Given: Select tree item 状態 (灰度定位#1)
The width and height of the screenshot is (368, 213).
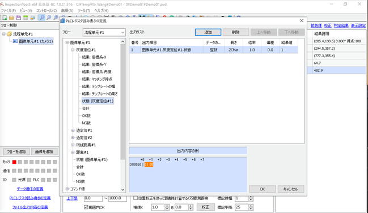Looking at the screenshot, I should tap(98, 101).
